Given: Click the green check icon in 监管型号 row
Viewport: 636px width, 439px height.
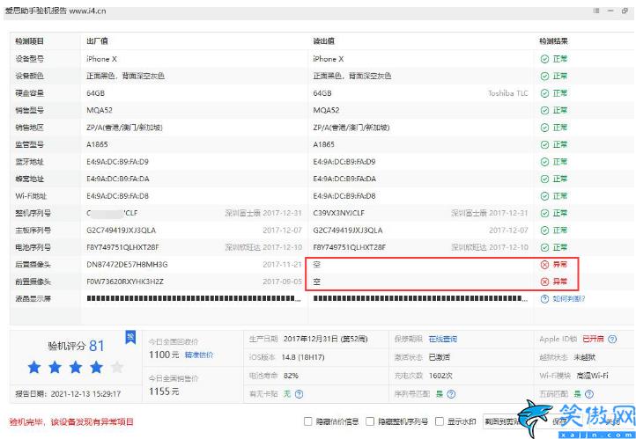Looking at the screenshot, I should pyautogui.click(x=544, y=144).
